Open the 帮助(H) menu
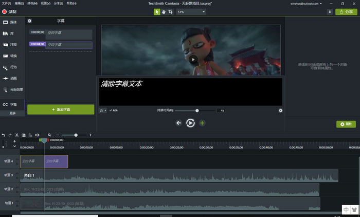Image resolution: width=360 pixels, height=217 pixels. 71,4
